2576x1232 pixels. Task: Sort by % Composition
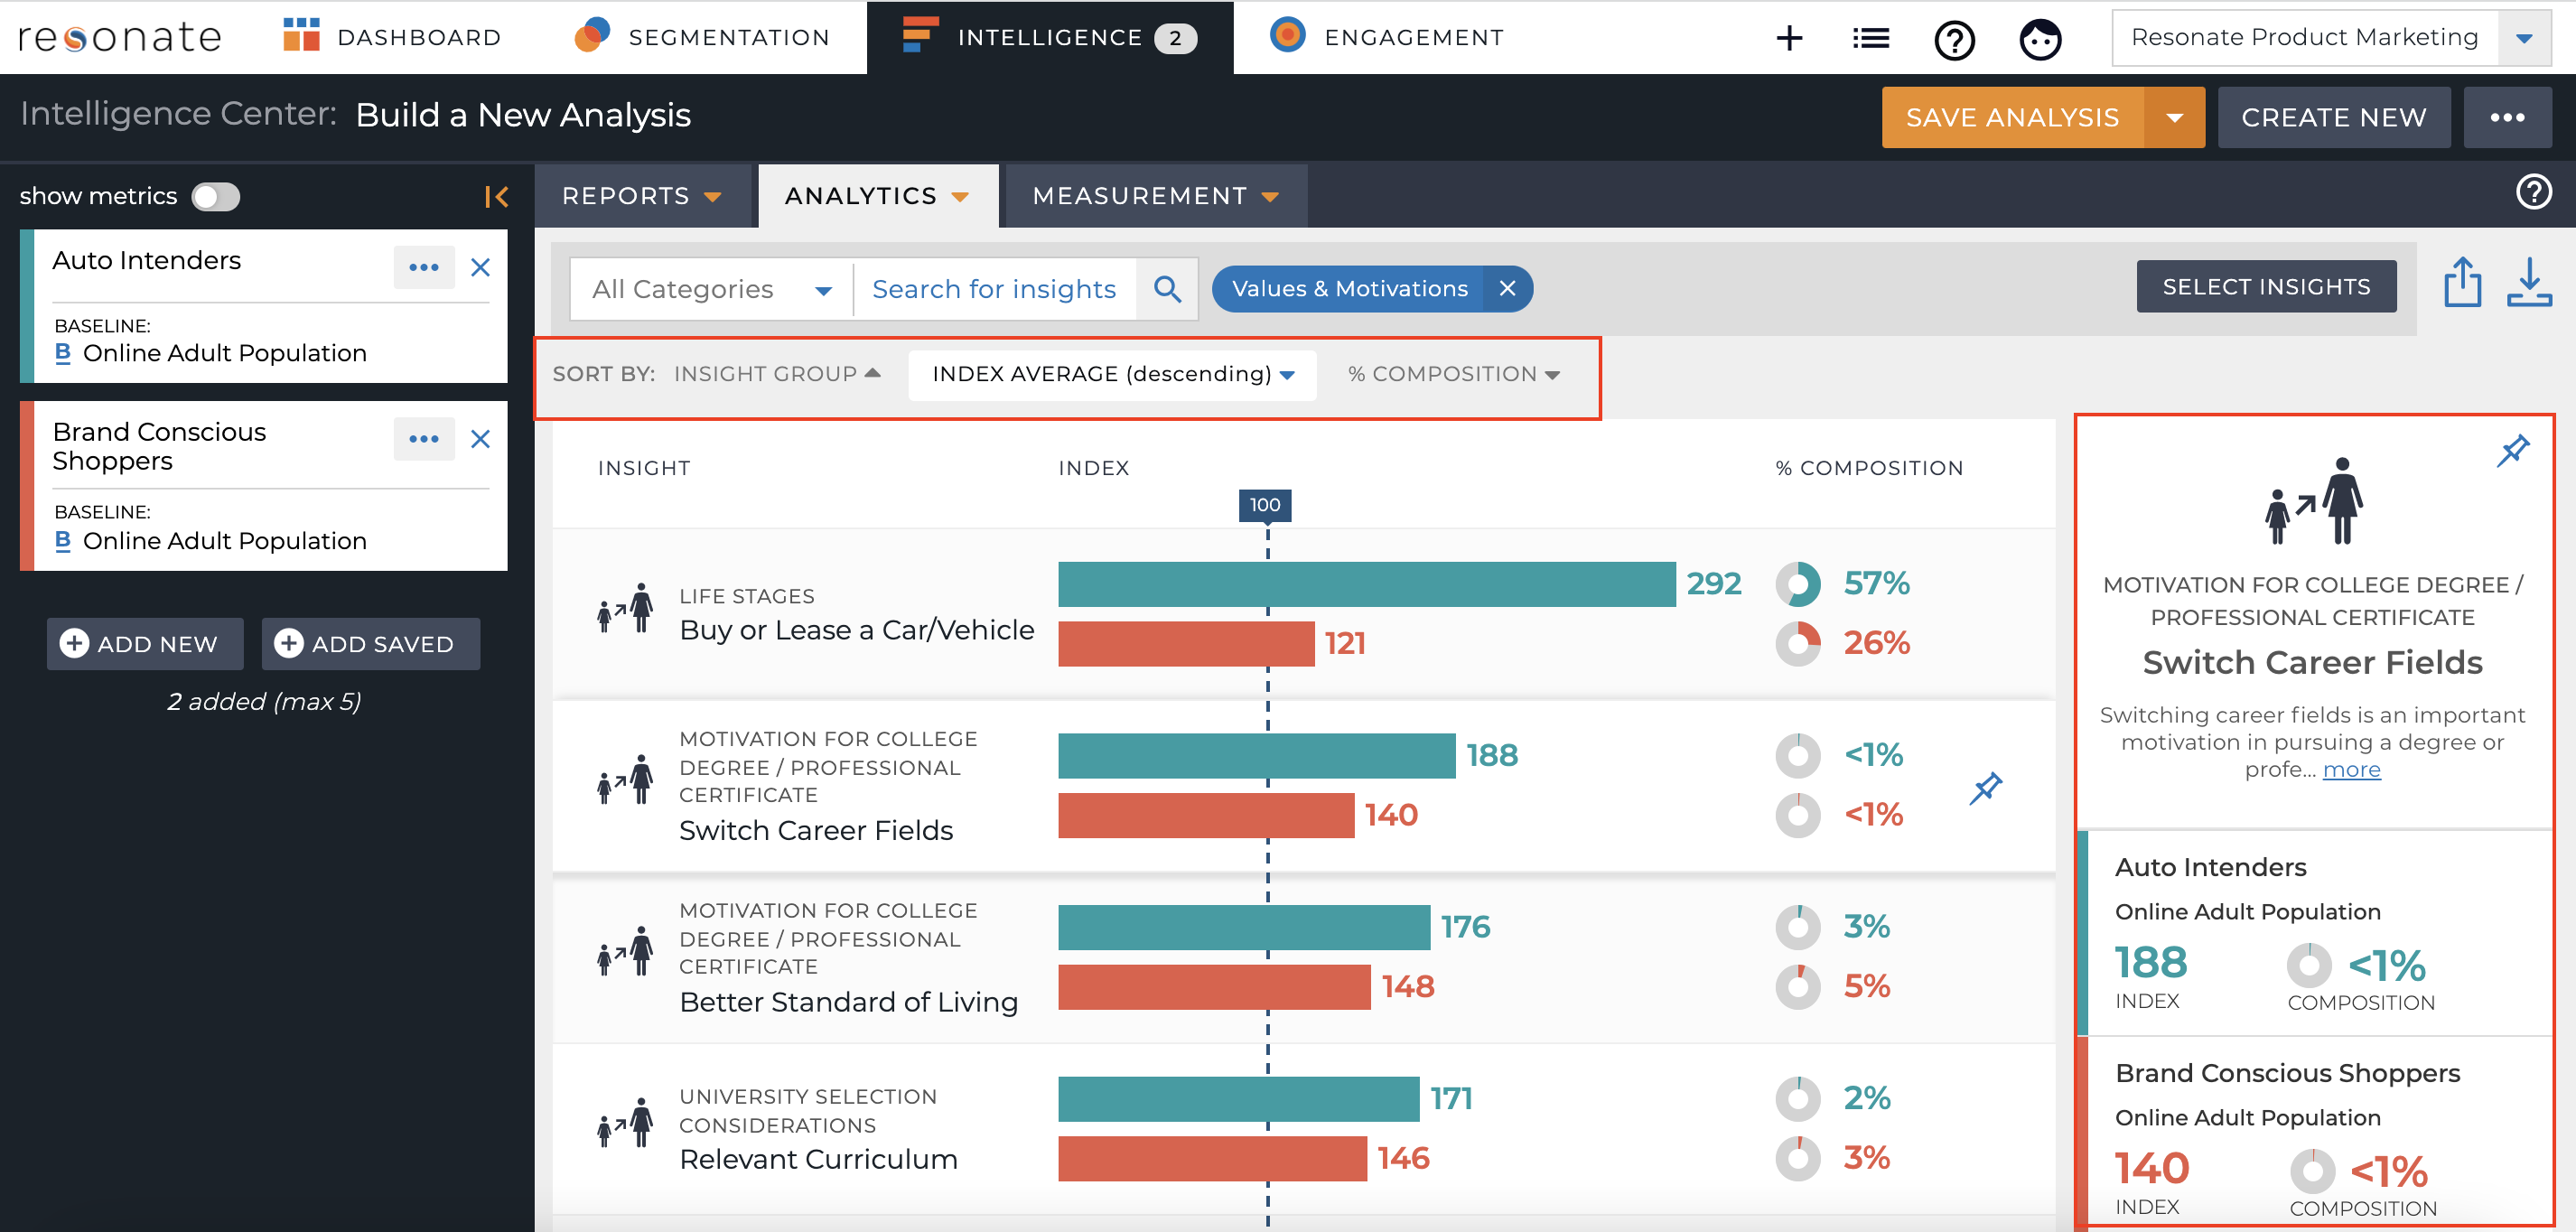tap(1454, 374)
